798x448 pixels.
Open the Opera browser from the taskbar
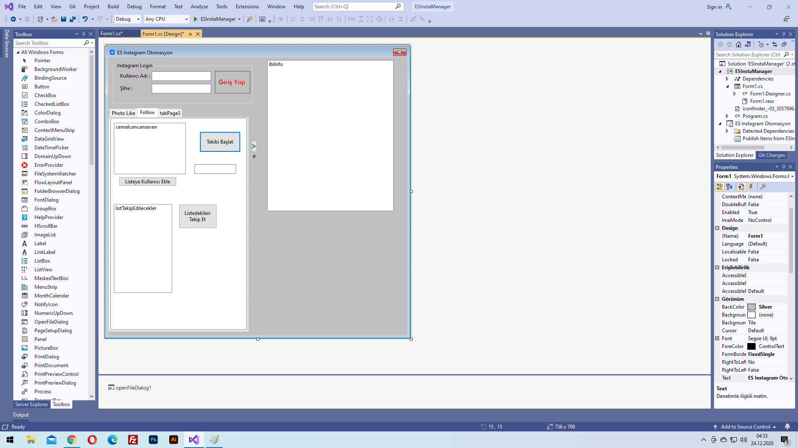tap(92, 440)
